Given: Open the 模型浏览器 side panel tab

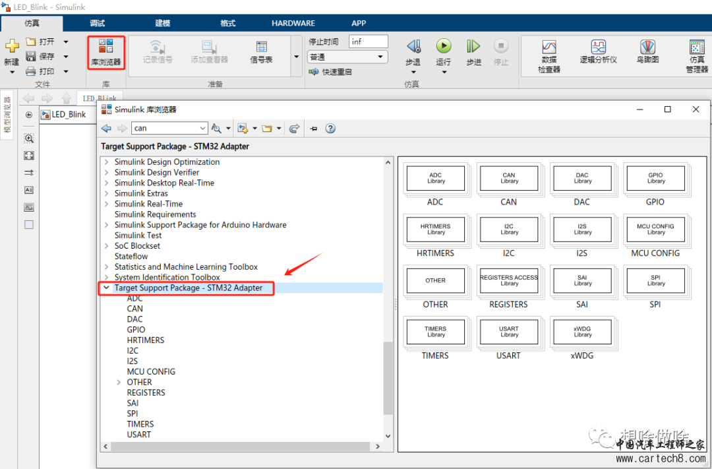Looking at the screenshot, I should pos(7,115).
